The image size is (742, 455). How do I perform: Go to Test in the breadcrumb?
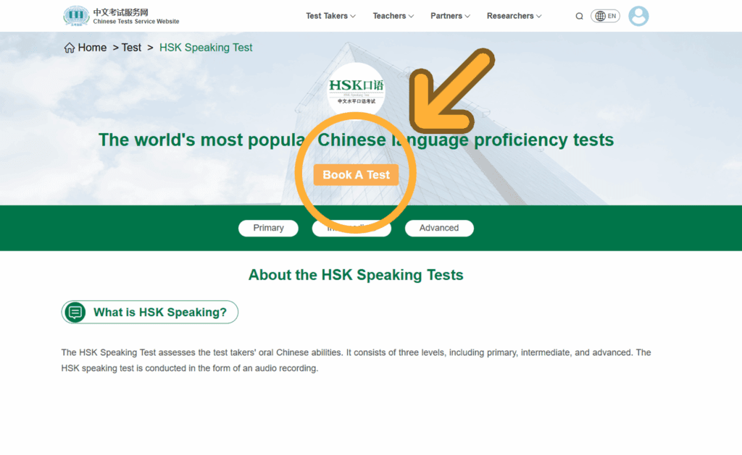131,48
